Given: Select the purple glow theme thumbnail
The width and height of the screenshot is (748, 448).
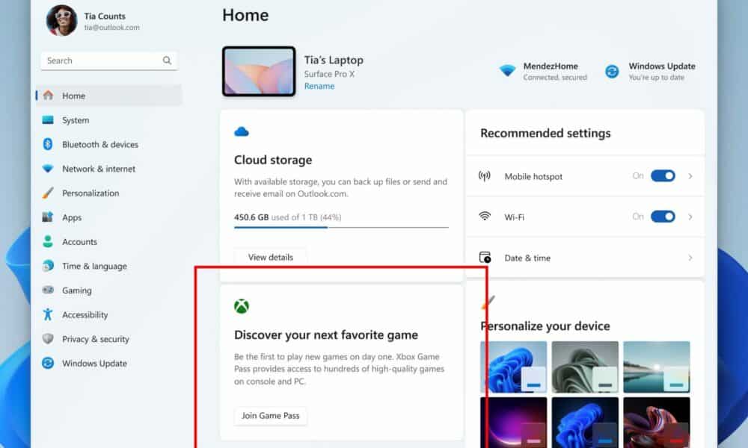Looking at the screenshot, I should coord(513,423).
